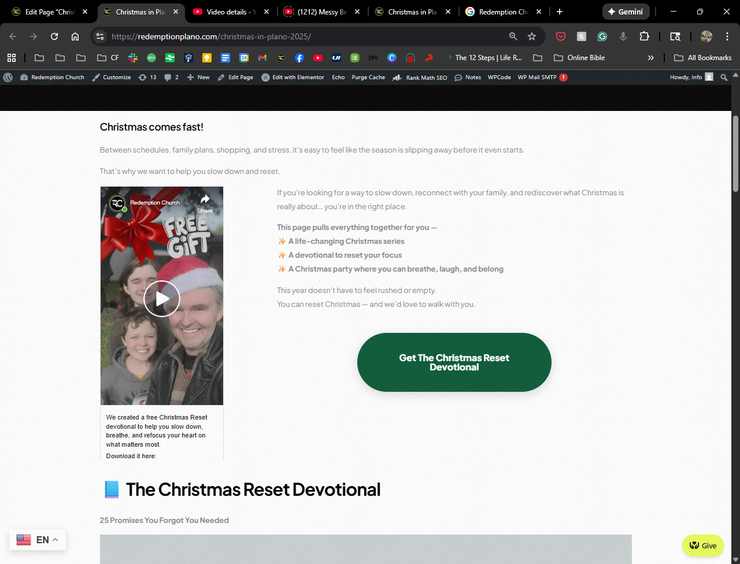Play the Free Gift video
The image size is (740, 564).
tap(162, 299)
